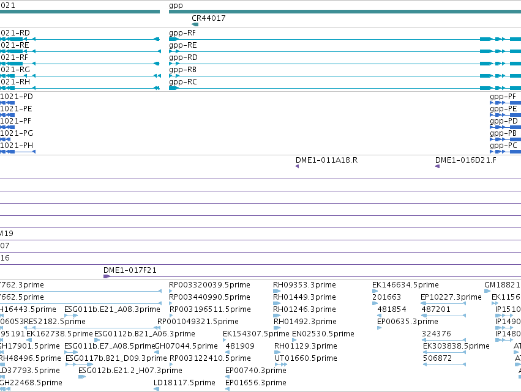Select EP10227.3prime
The height and width of the screenshot is (392, 521).
tap(451, 297)
